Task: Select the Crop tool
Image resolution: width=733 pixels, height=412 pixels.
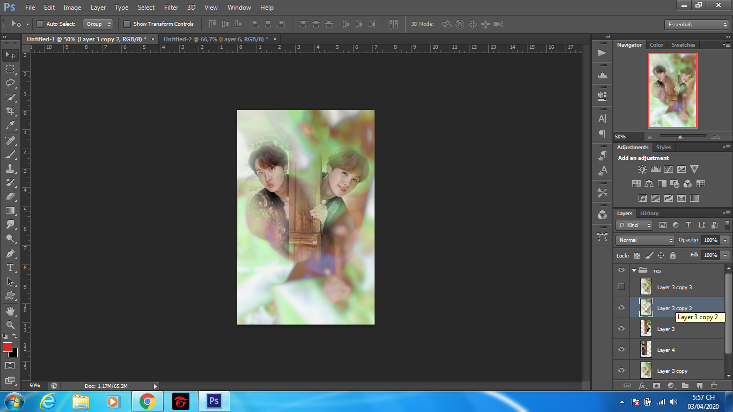Action: [x=10, y=111]
